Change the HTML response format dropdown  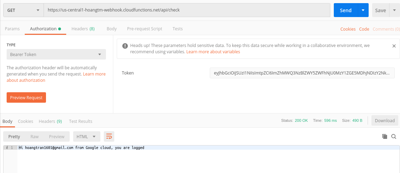[86, 136]
